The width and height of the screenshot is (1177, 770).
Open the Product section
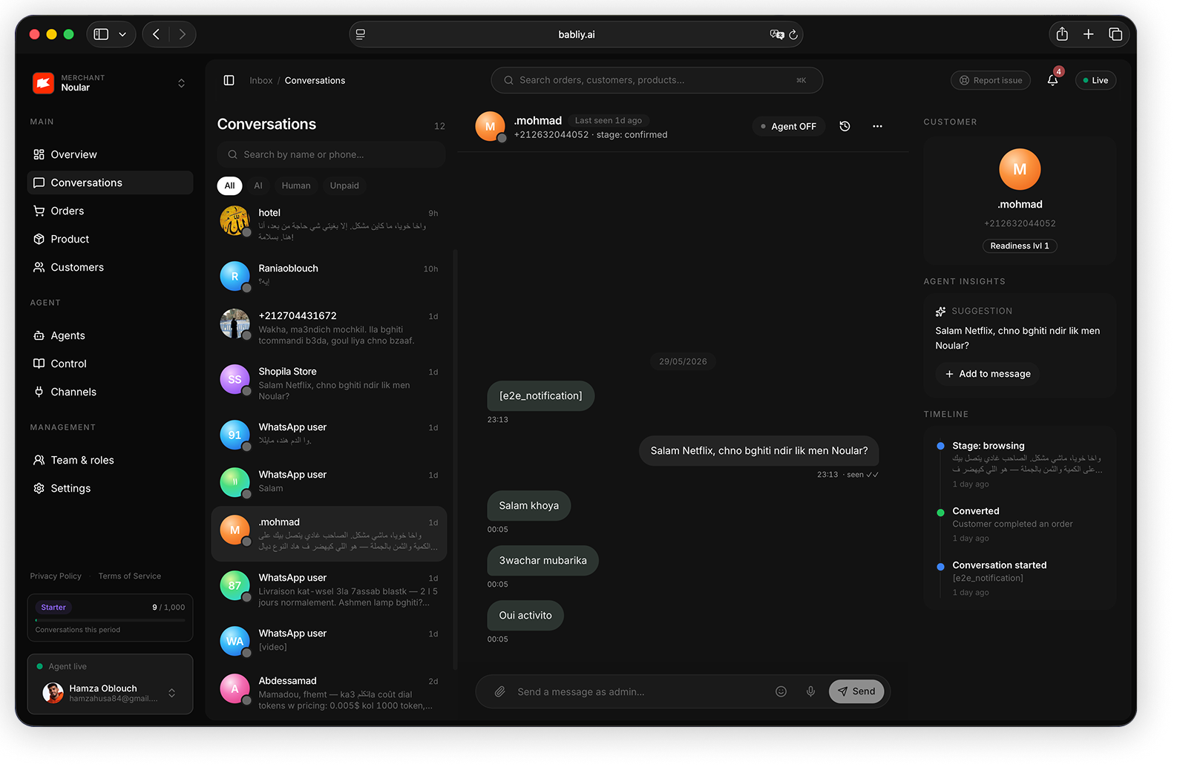[110, 239]
